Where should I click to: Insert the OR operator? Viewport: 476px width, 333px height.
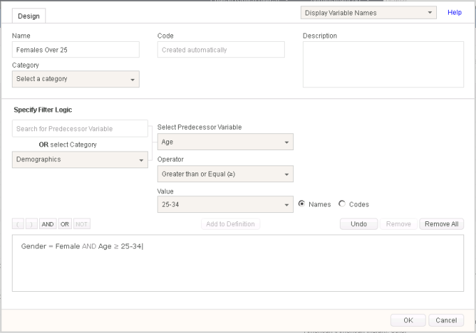[65, 224]
